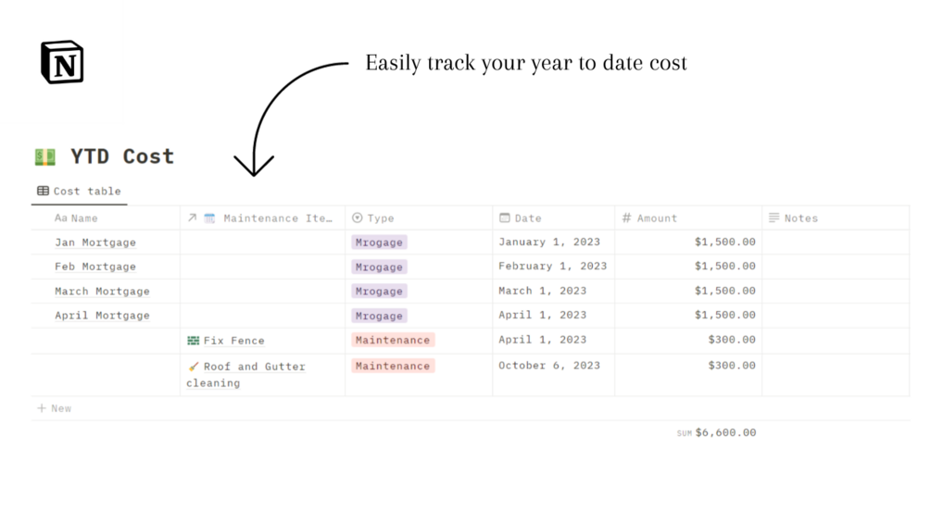Click the Roof and Gutter broom icon
Screen dimensions: 931x523
(193, 367)
